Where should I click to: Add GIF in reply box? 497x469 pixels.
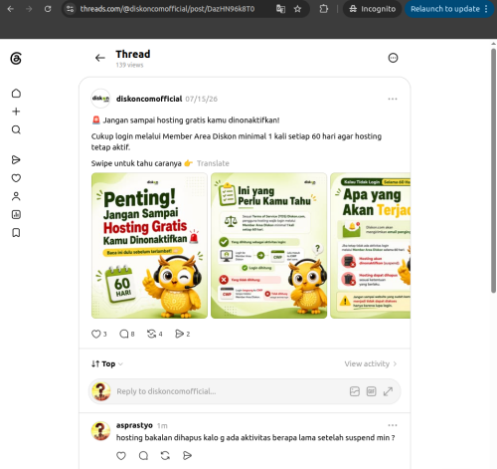tap(371, 391)
